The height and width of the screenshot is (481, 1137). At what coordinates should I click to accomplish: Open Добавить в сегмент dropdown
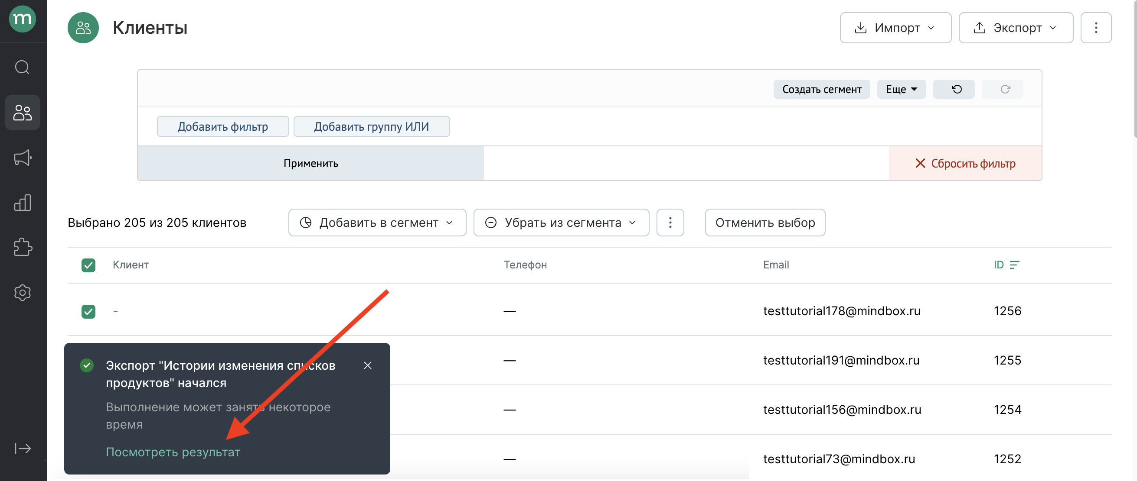[x=377, y=223]
